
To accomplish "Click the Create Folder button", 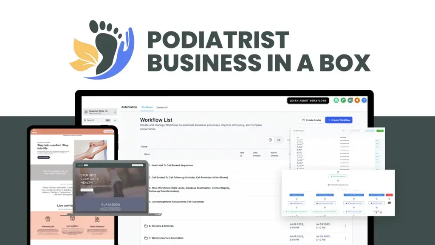I will tap(311, 120).
